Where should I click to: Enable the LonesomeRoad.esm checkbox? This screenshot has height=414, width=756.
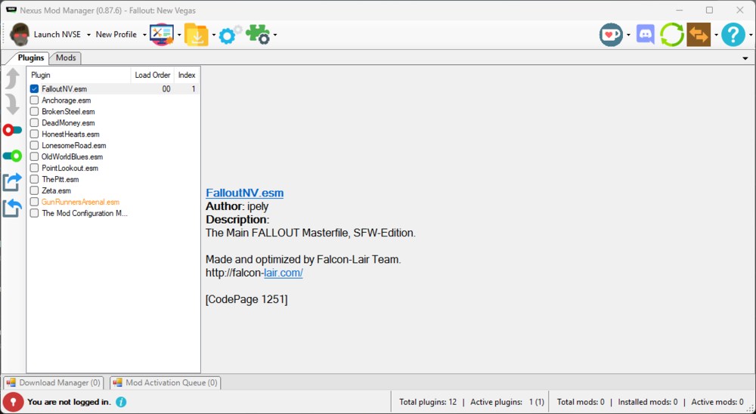[x=34, y=146]
